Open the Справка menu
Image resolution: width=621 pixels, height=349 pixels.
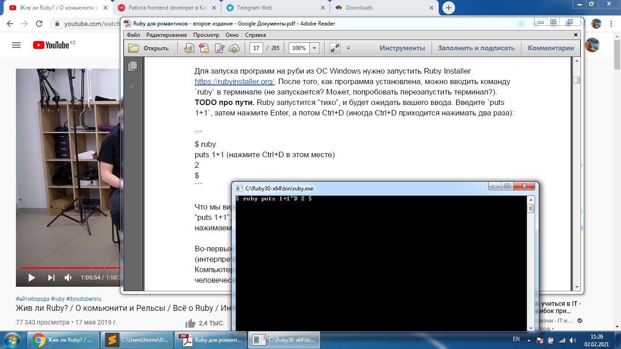point(255,35)
